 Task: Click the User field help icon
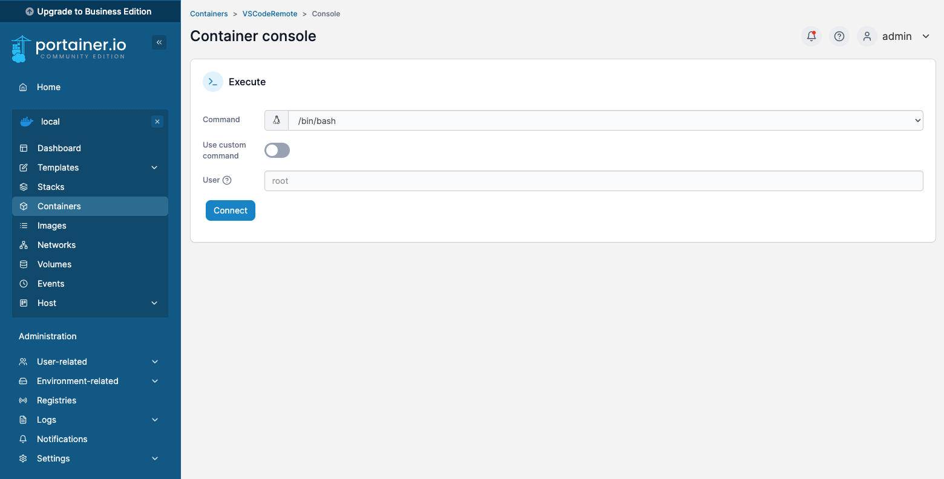228,180
